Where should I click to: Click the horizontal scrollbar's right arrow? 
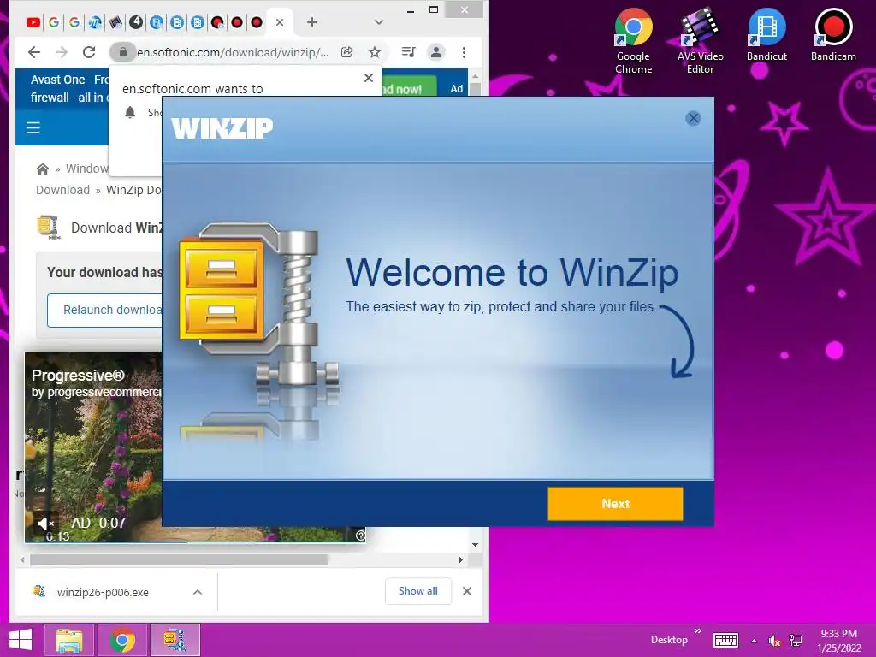pyautogui.click(x=461, y=559)
